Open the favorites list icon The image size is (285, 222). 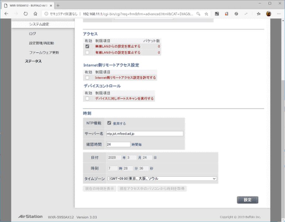click(x=258, y=14)
